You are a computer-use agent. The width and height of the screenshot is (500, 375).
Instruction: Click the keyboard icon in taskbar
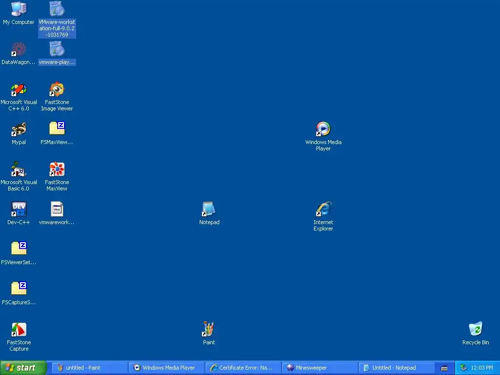tap(444, 368)
